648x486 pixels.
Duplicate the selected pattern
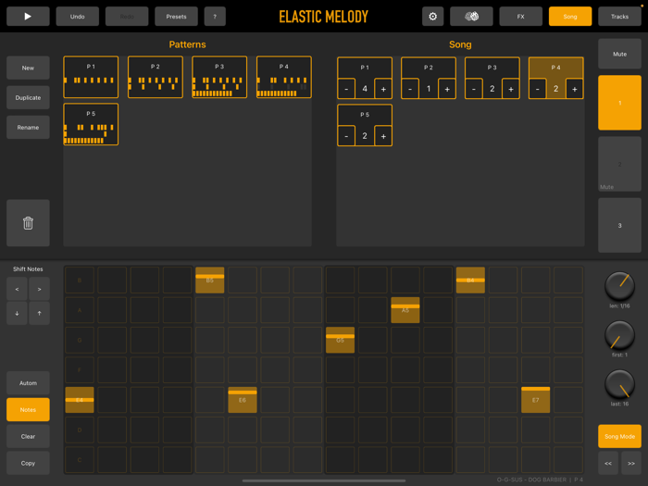[x=28, y=97]
